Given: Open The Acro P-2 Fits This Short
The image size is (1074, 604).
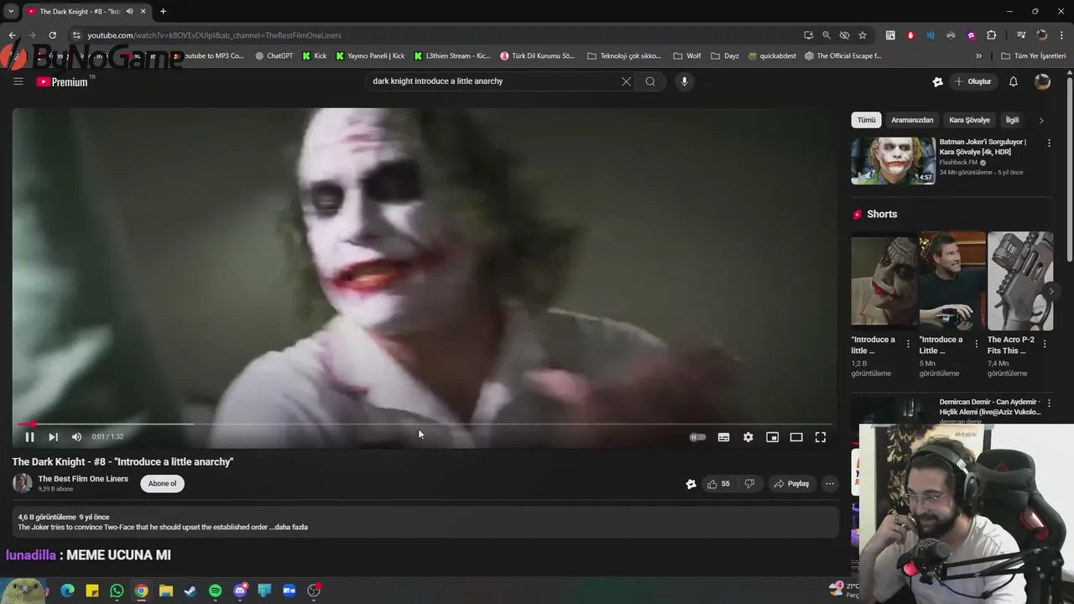Looking at the screenshot, I should (1020, 281).
